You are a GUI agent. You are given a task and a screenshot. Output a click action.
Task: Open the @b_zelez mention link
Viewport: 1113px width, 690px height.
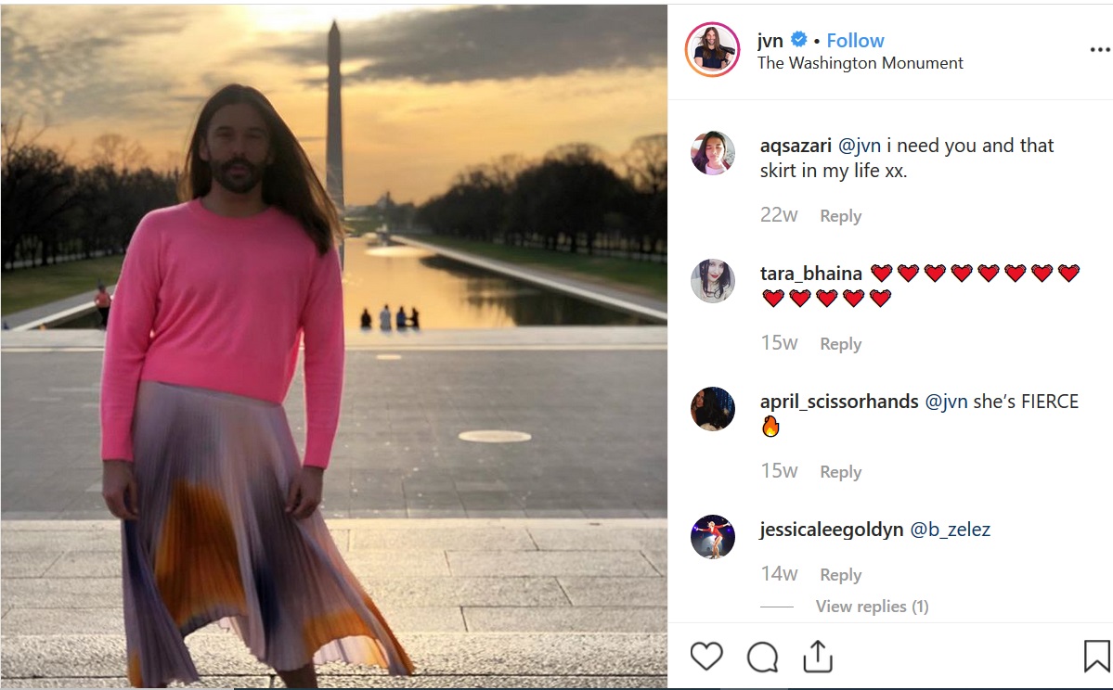[950, 530]
